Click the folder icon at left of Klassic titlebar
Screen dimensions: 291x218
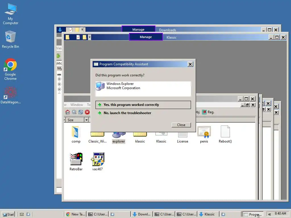click(67, 37)
